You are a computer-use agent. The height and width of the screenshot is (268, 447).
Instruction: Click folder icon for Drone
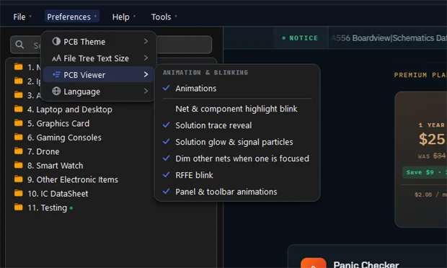19,151
